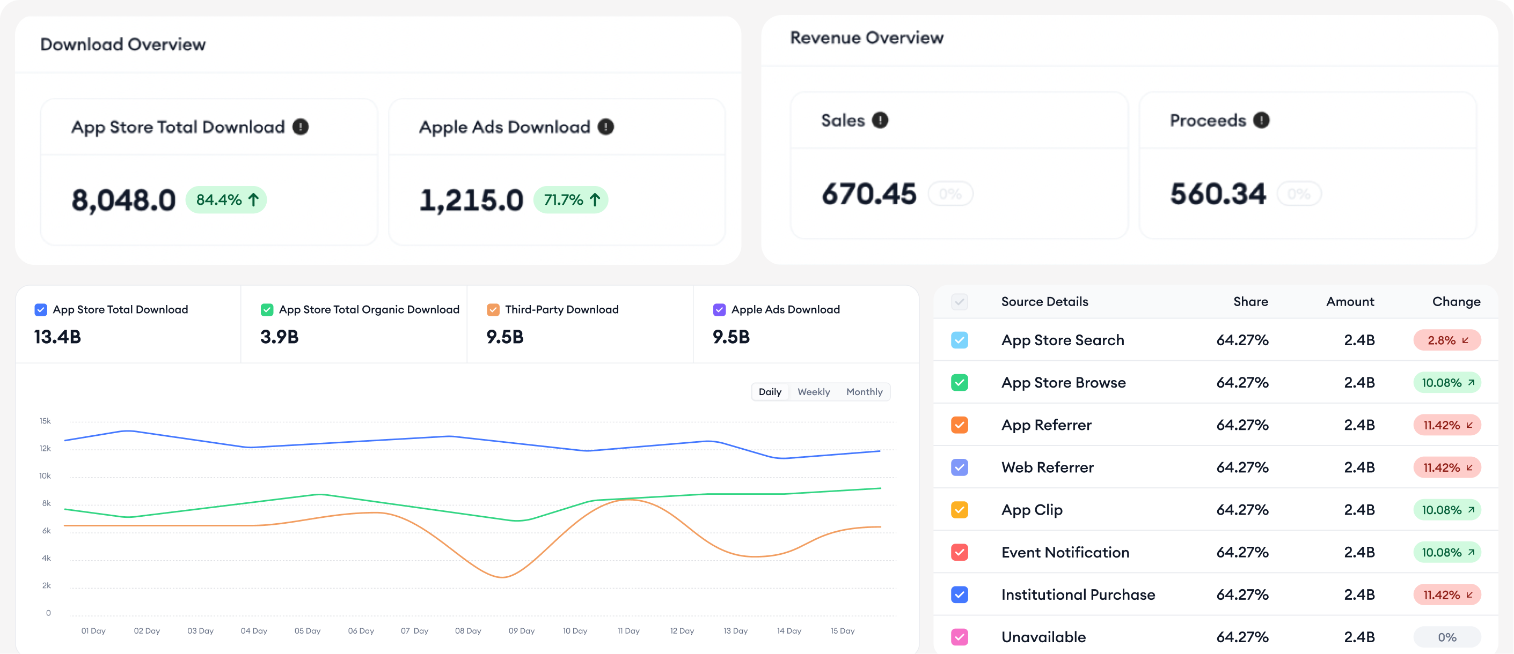The height and width of the screenshot is (654, 1514).
Task: Click the Proceeds info icon
Action: [x=1261, y=120]
